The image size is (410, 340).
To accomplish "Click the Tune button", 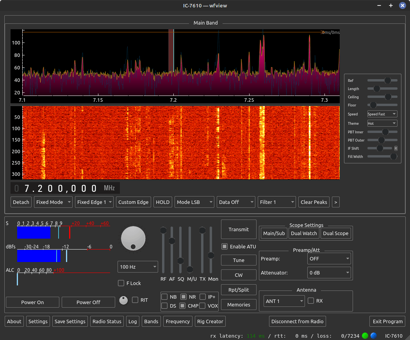I will coord(239,260).
